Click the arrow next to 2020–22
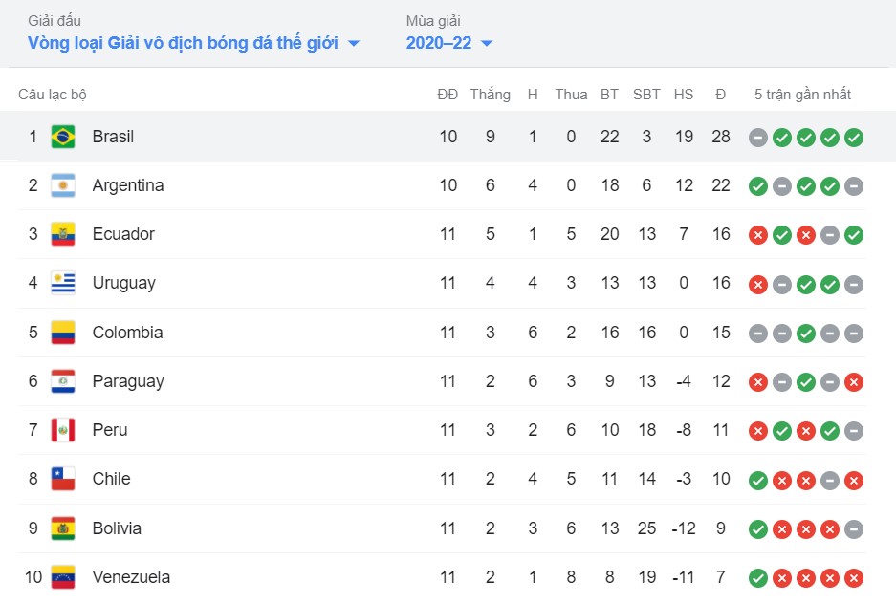 (487, 43)
